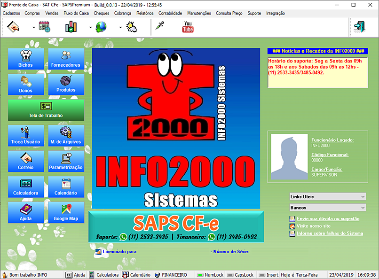Click the globe download toolbar icon
The width and height of the screenshot is (379, 279).
pyautogui.click(x=101, y=27)
